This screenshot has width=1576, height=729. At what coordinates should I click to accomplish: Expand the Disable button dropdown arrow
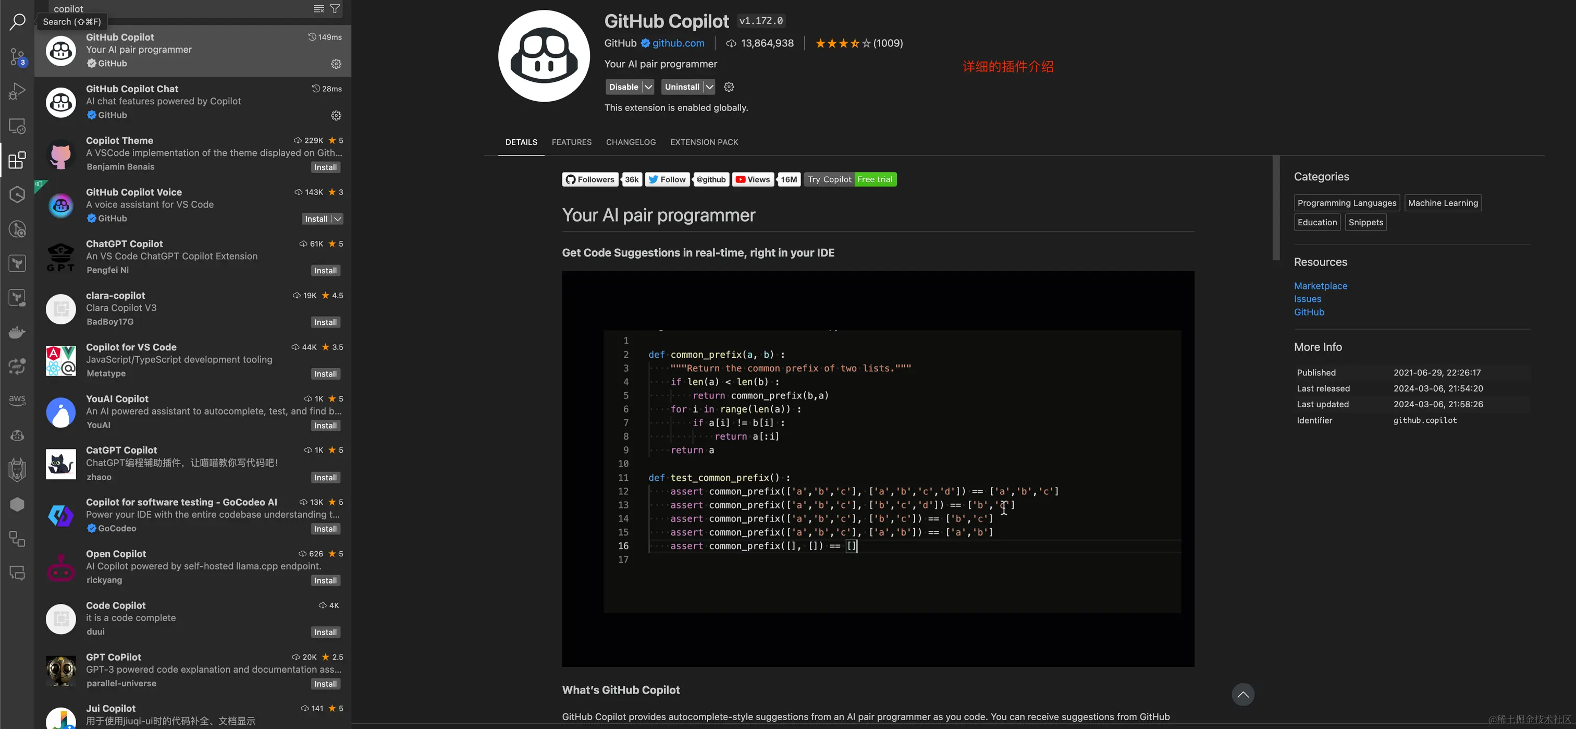[x=648, y=87]
